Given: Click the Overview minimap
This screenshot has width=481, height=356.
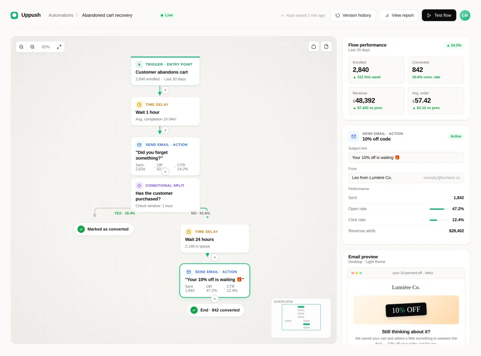Looking at the screenshot, I should point(301,318).
